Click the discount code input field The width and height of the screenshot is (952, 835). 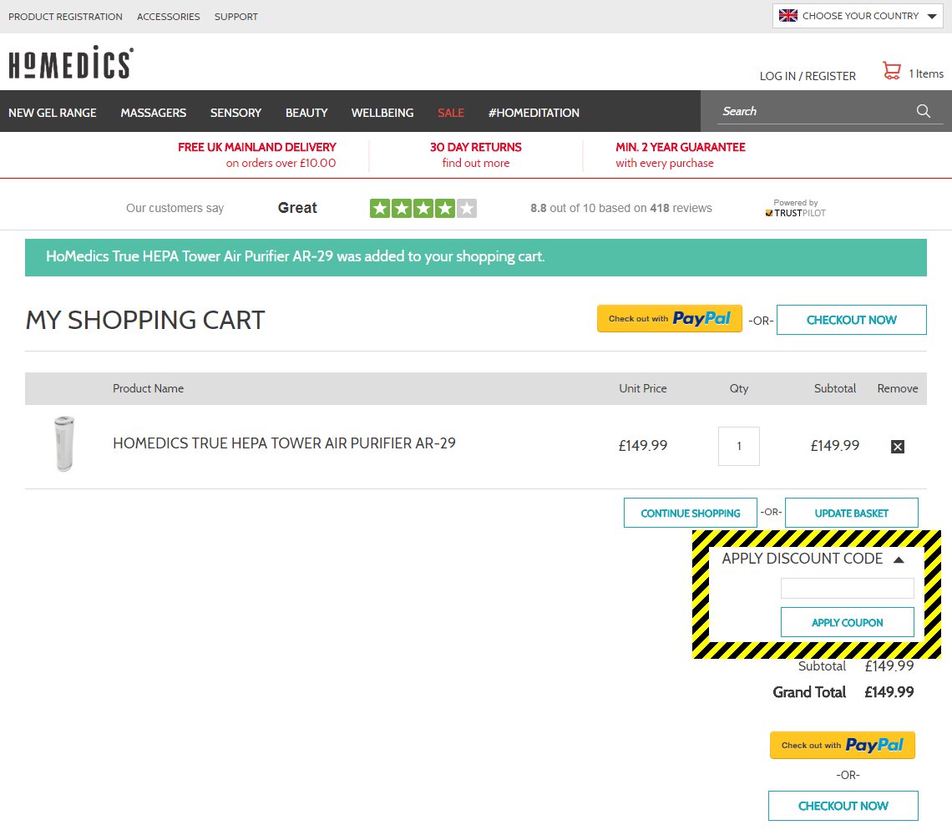click(x=847, y=588)
